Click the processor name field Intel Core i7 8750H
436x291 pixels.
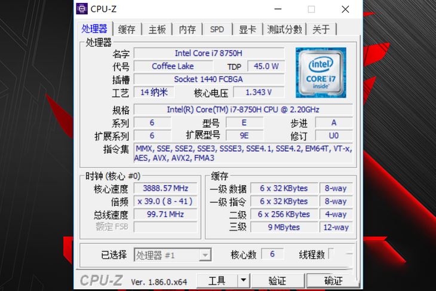[209, 53]
